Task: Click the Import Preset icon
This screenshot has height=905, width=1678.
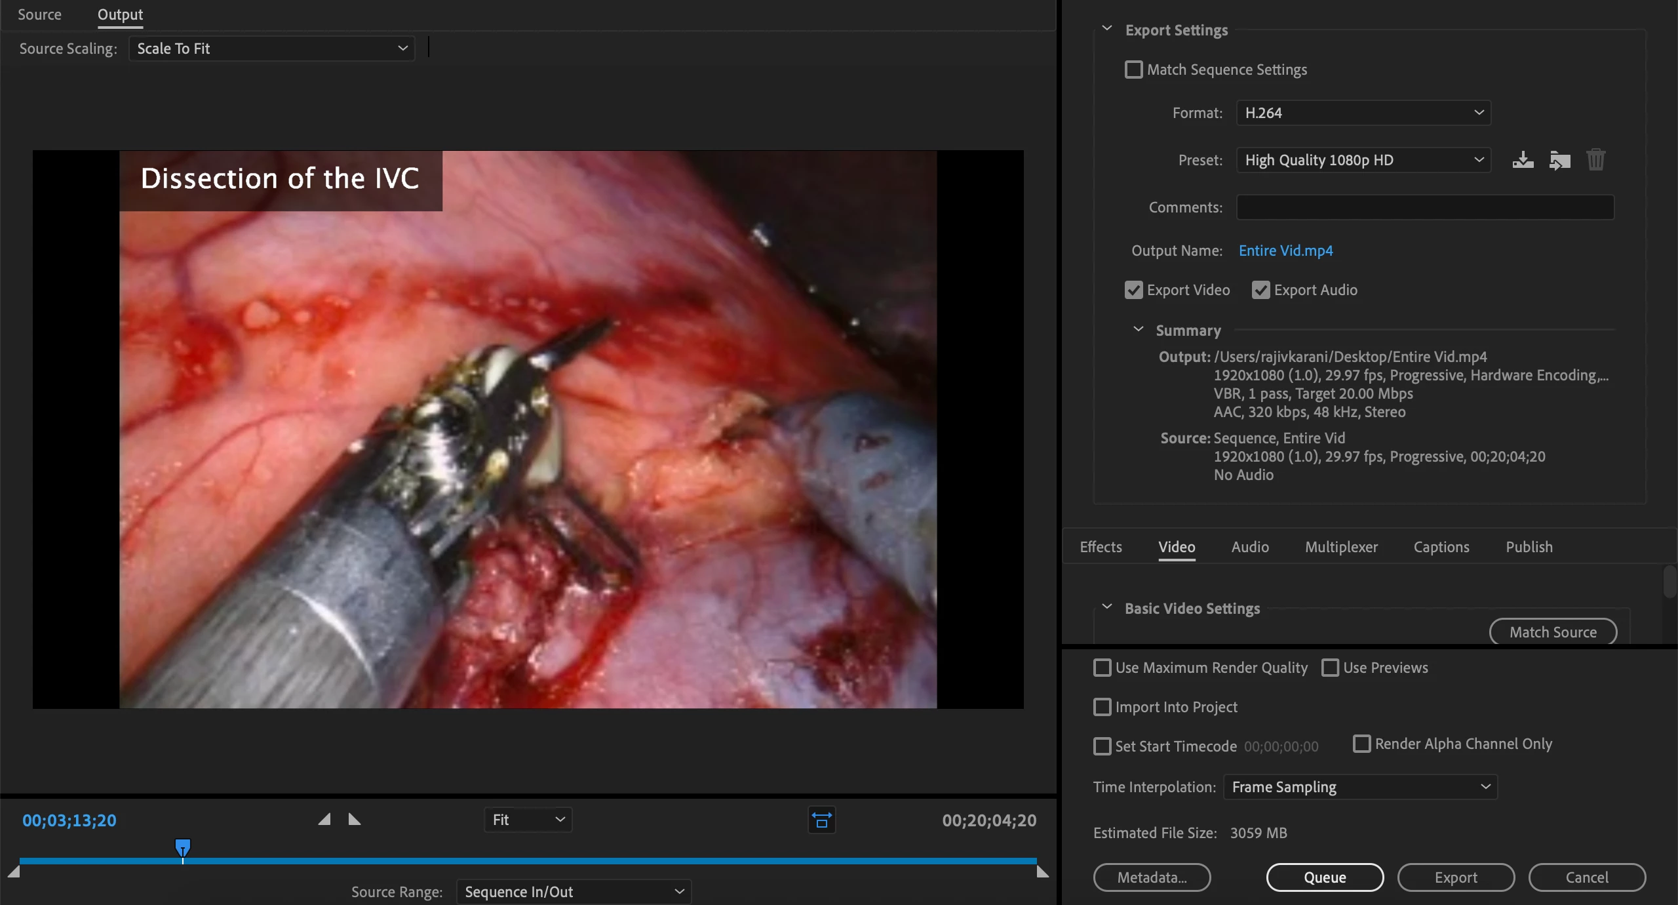Action: click(1559, 160)
